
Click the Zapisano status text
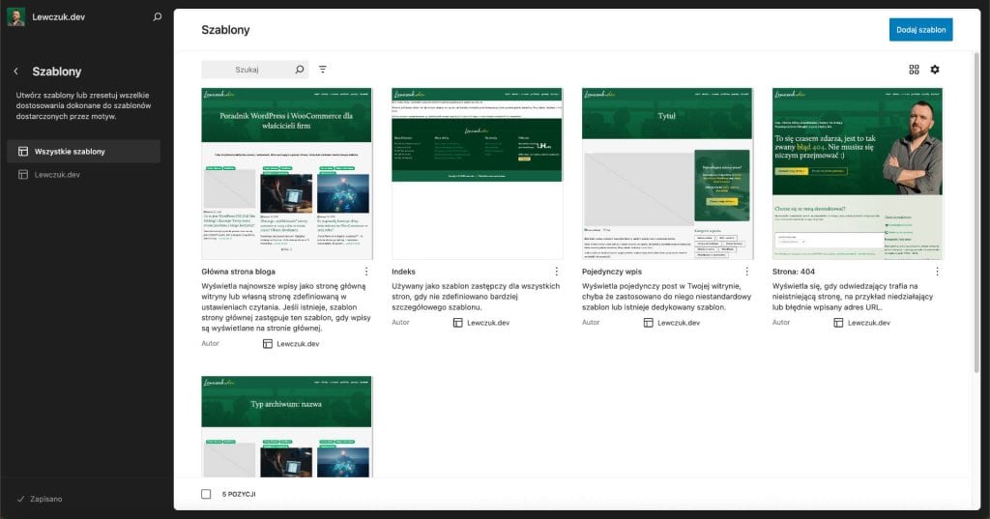[46, 499]
